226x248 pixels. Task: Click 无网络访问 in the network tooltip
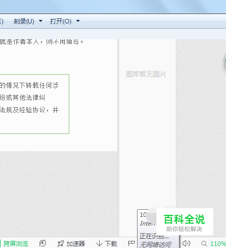(155, 244)
